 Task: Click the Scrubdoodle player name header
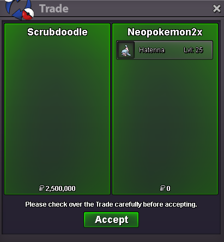(x=57, y=32)
